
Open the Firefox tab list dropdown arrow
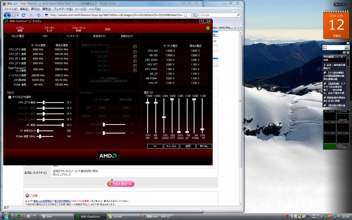[x=240, y=27]
